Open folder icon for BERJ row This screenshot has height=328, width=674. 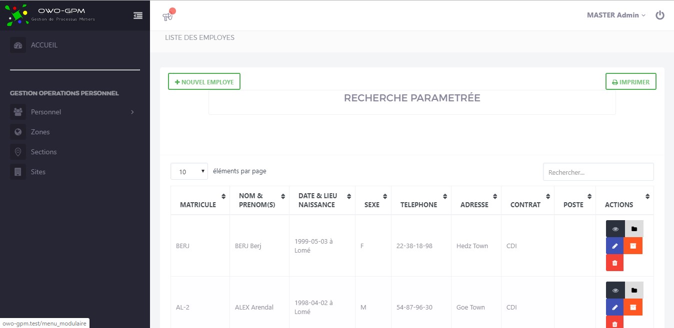click(x=634, y=229)
